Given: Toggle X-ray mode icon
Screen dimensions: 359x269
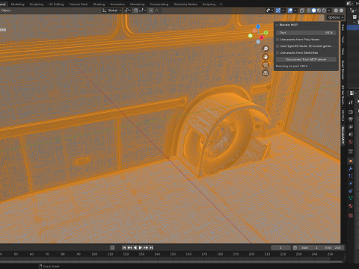Looking at the screenshot, I should [302, 10].
